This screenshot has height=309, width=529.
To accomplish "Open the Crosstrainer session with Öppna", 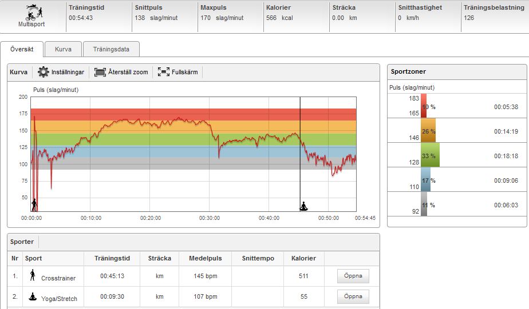I will point(353,276).
